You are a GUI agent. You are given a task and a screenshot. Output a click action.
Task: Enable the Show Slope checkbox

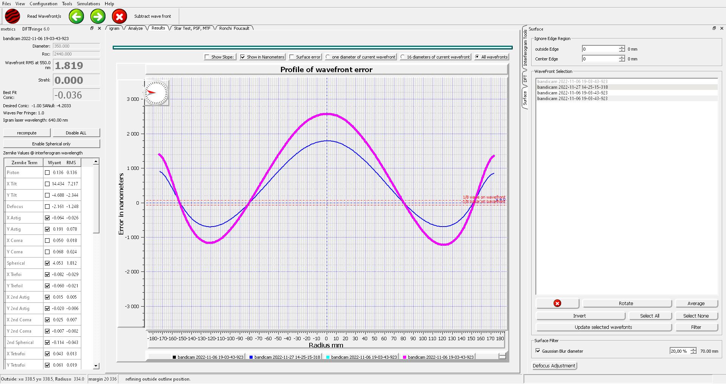click(207, 57)
